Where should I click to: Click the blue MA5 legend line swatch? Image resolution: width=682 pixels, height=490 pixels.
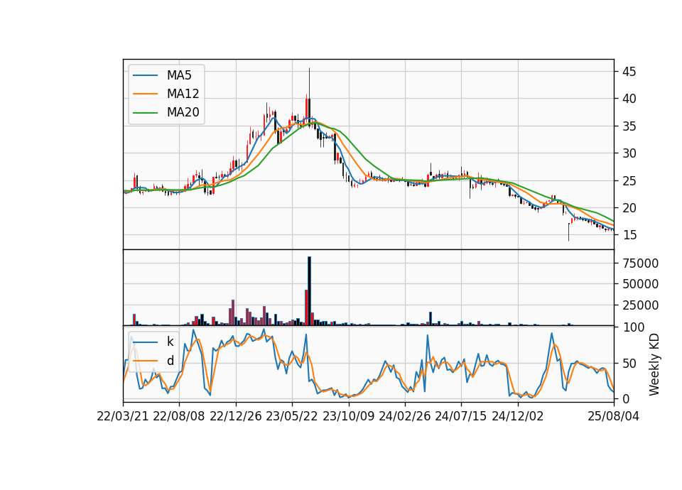(x=145, y=76)
